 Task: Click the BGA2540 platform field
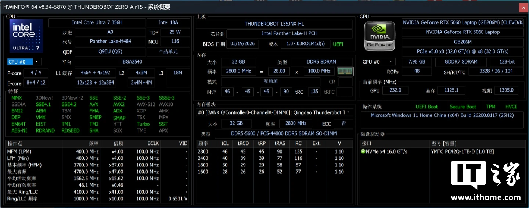pos(132,62)
